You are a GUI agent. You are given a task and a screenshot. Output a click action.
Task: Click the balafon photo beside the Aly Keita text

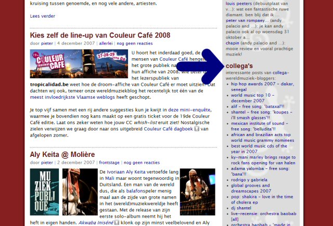click(198, 192)
